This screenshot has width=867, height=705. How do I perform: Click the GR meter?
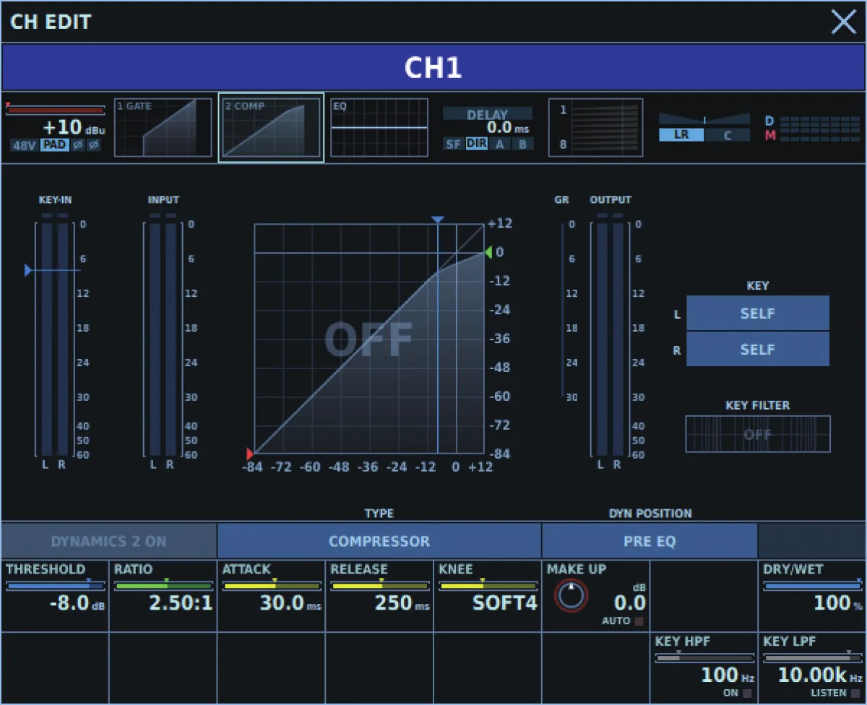(x=562, y=311)
